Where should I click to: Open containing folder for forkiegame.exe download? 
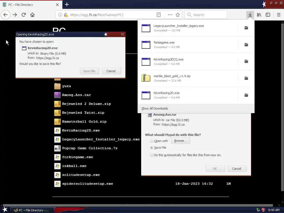coord(246,45)
